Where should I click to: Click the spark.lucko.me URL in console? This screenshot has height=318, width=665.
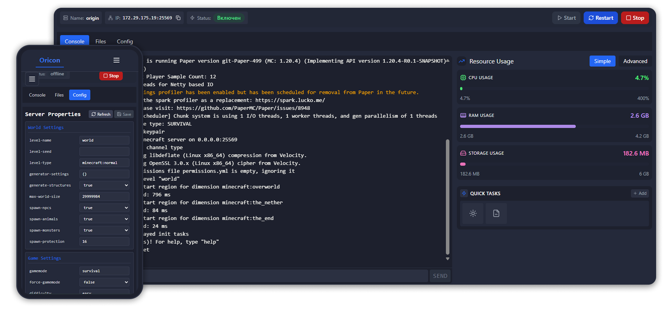click(x=290, y=100)
